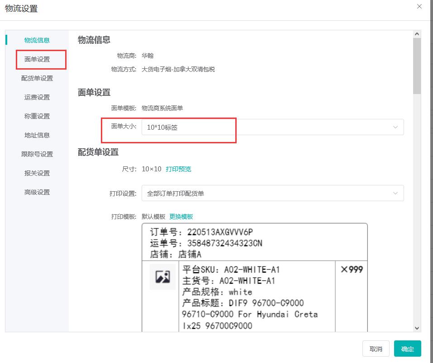
Task: Click the 打印设置 dropdown chevron arrow
Action: (x=395, y=193)
